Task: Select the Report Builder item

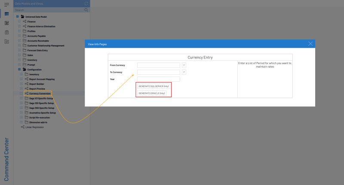Action: tap(37, 84)
